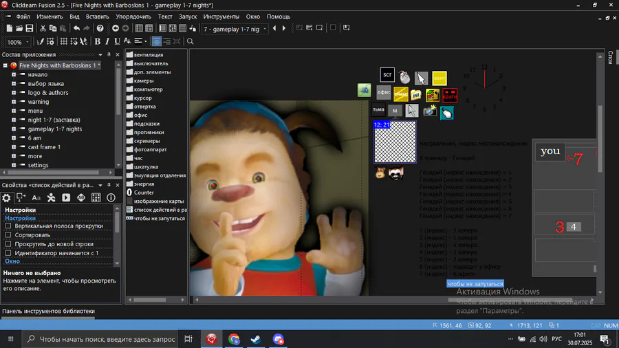The height and width of the screenshot is (348, 619).
Task: Open the Movements tab icon in properties
Action: pyautogui.click(x=51, y=197)
